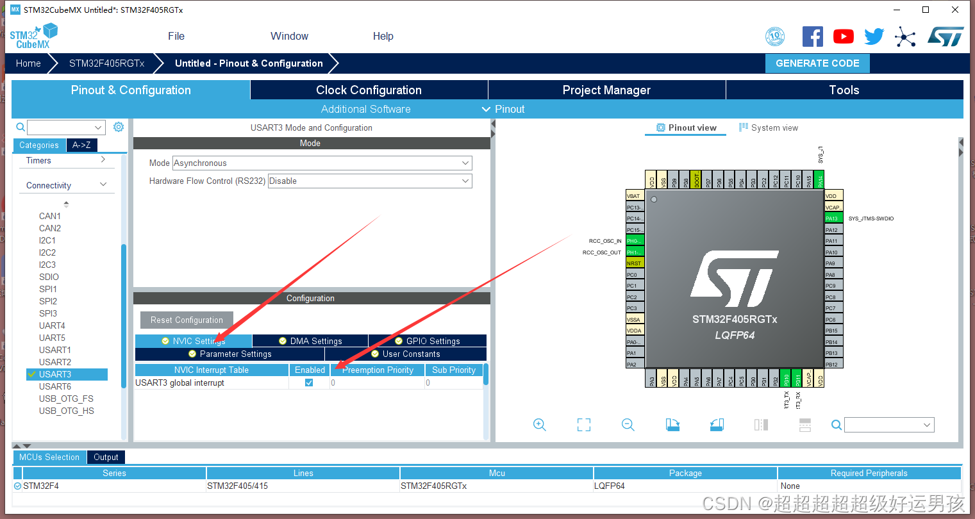
Task: Click the ST logo in top right corner
Action: (946, 37)
